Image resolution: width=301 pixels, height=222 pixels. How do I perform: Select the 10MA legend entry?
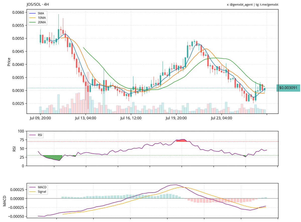pos(37,18)
